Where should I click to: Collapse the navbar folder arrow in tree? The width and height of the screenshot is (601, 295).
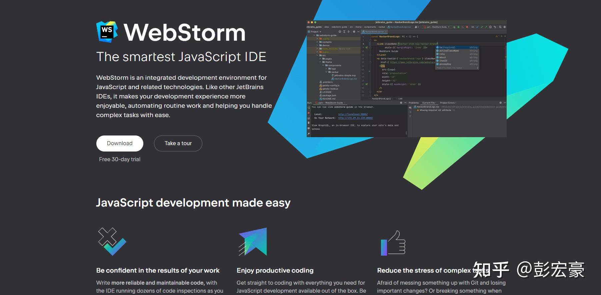click(x=326, y=72)
